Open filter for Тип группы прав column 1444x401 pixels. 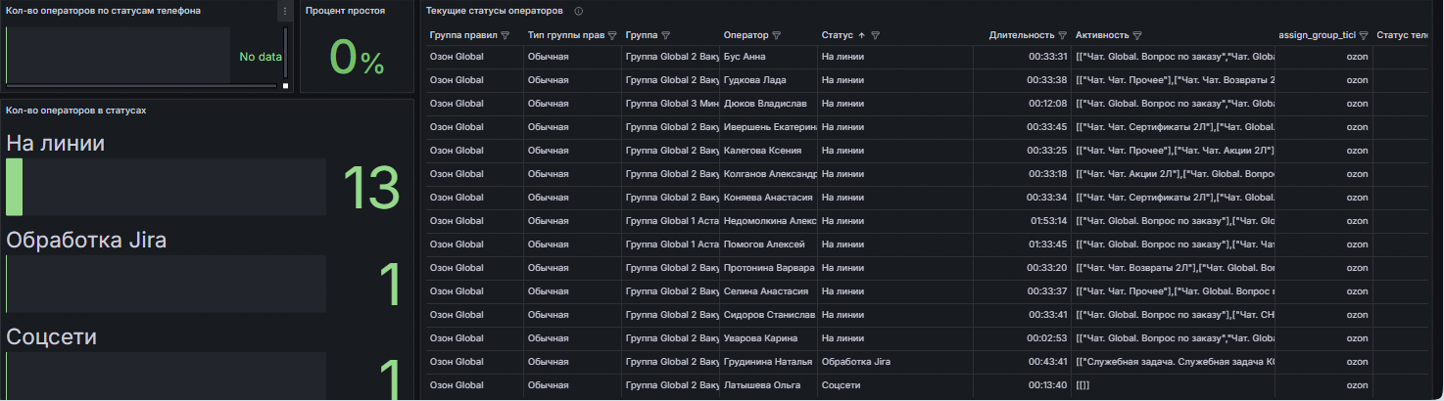pyautogui.click(x=611, y=35)
